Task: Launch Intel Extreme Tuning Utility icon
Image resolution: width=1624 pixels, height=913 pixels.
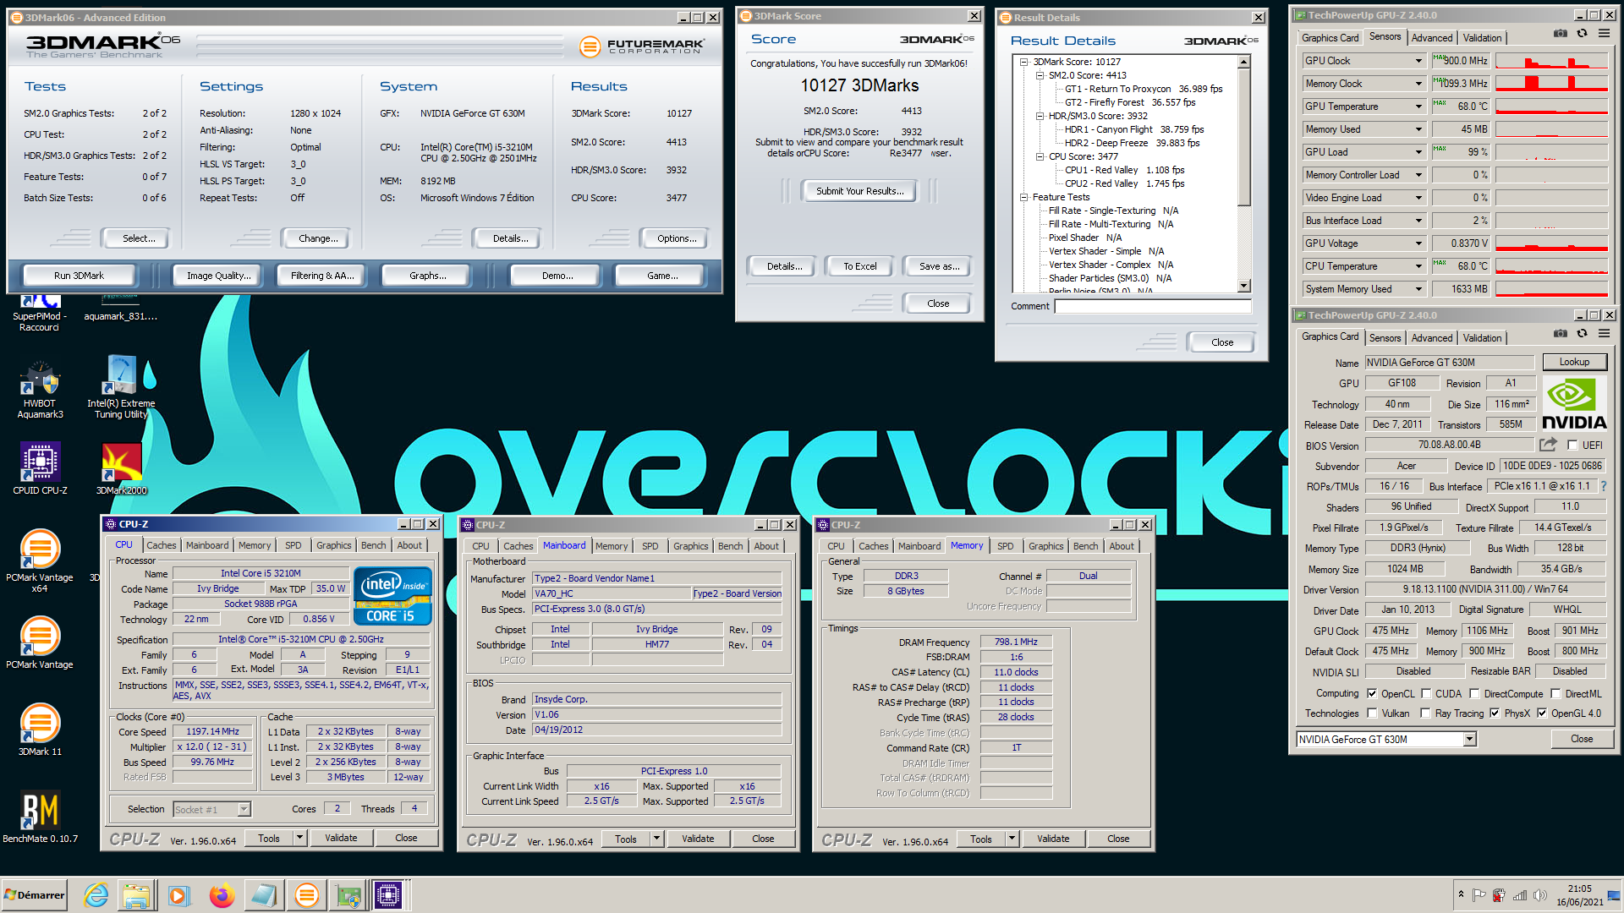Action: click(x=121, y=387)
